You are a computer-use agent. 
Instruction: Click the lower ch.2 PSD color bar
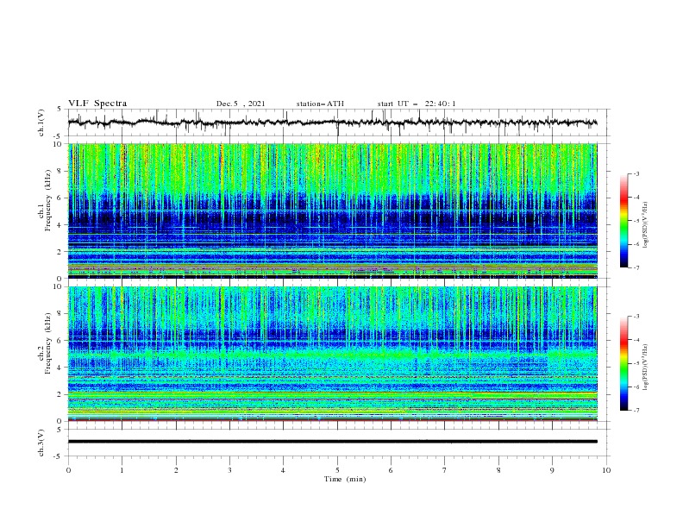click(623, 363)
